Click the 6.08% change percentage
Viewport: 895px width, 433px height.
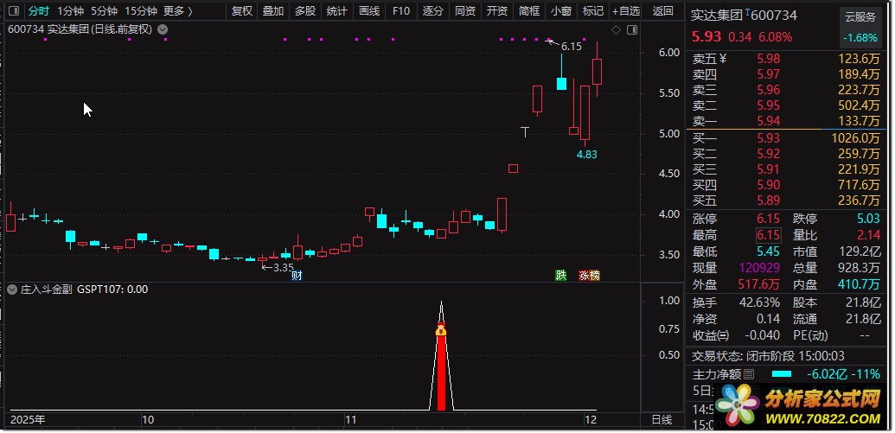click(775, 38)
